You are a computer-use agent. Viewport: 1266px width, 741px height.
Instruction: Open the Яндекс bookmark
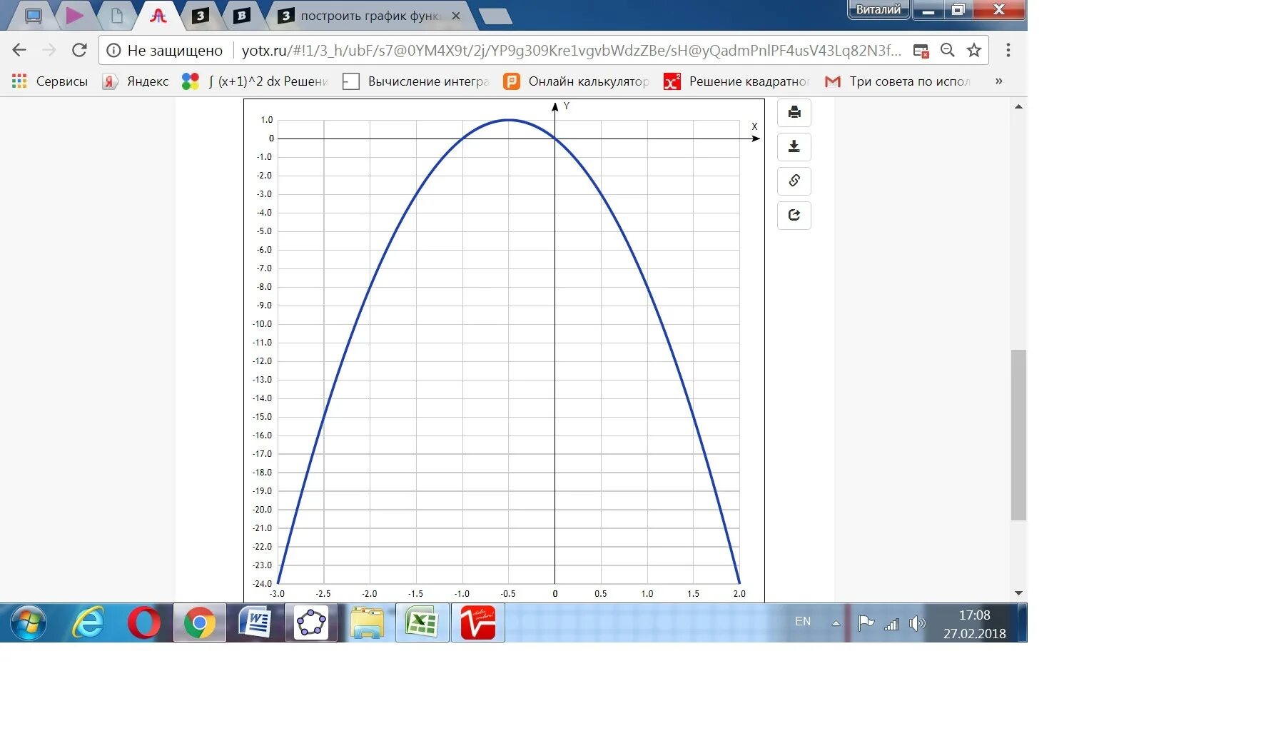(136, 81)
